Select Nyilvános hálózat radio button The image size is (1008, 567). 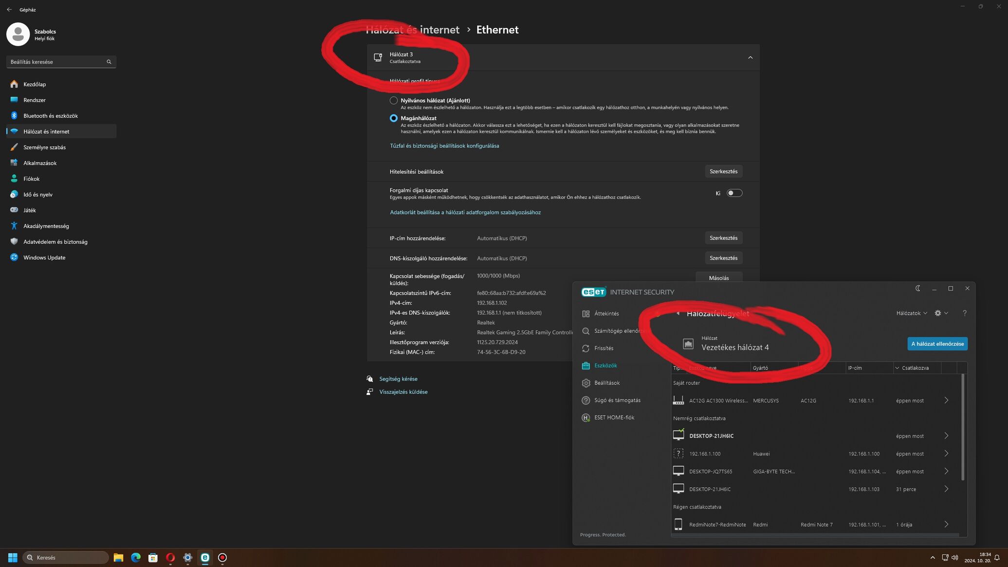(x=393, y=100)
